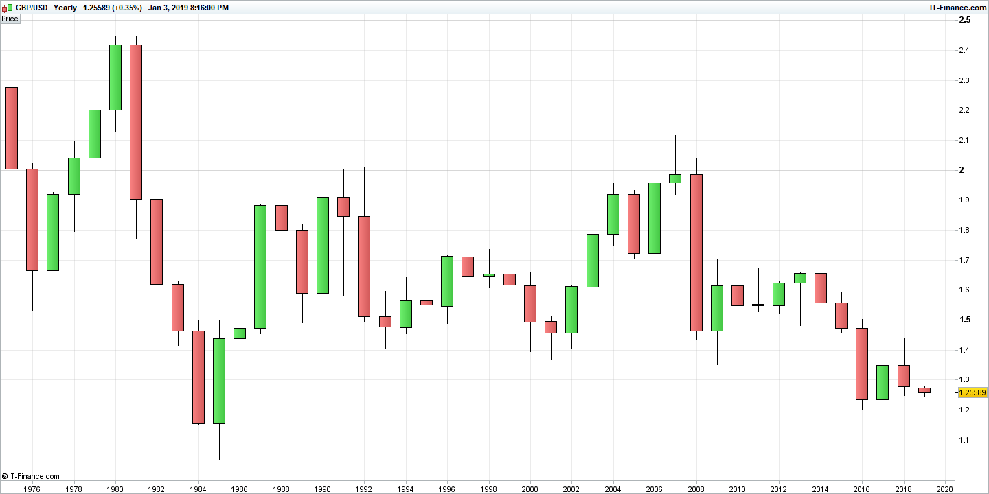989x494 pixels.
Task: Click the 1982 year label on time axis
Action: point(157,489)
